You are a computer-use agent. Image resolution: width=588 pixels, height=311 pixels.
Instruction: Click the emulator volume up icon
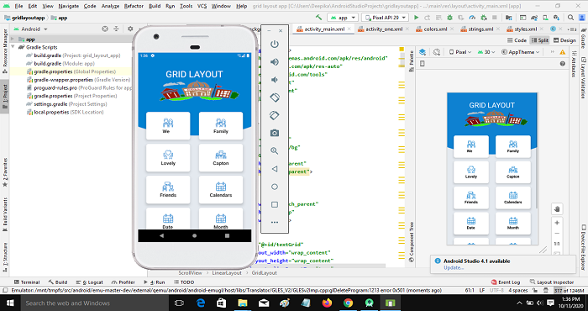click(x=275, y=62)
